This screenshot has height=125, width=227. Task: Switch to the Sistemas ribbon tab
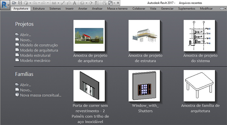[x=55, y=8]
